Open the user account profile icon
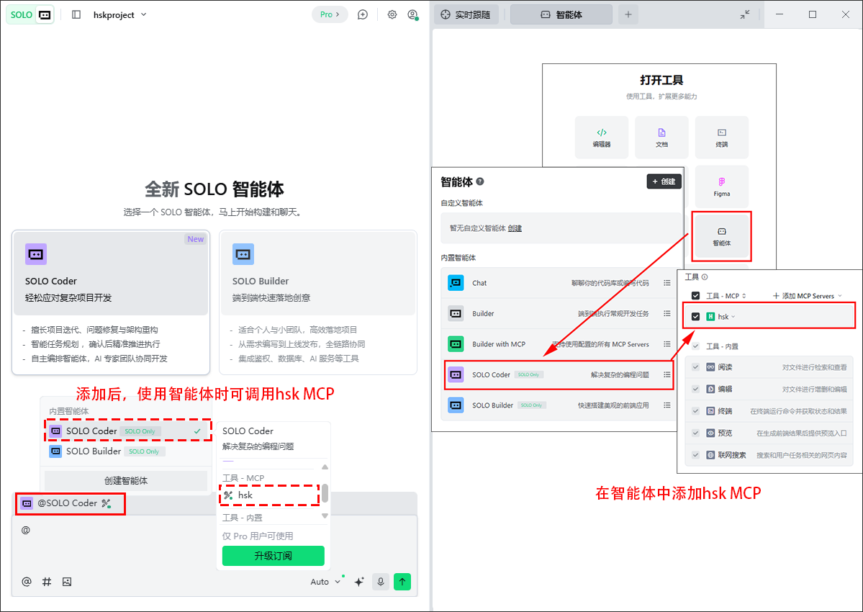The image size is (863, 612). pos(412,14)
